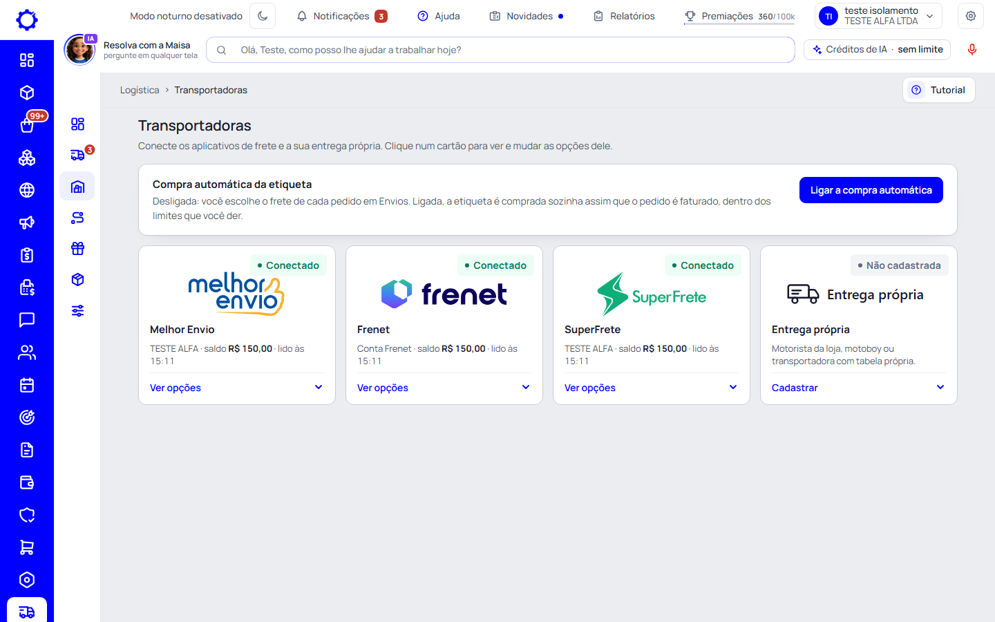
Task: Open the gear settings icon at top right
Action: click(971, 16)
